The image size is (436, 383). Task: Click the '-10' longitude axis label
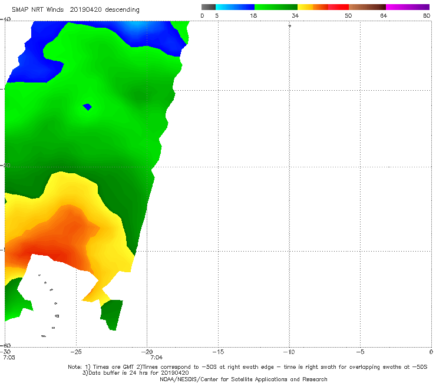click(289, 352)
